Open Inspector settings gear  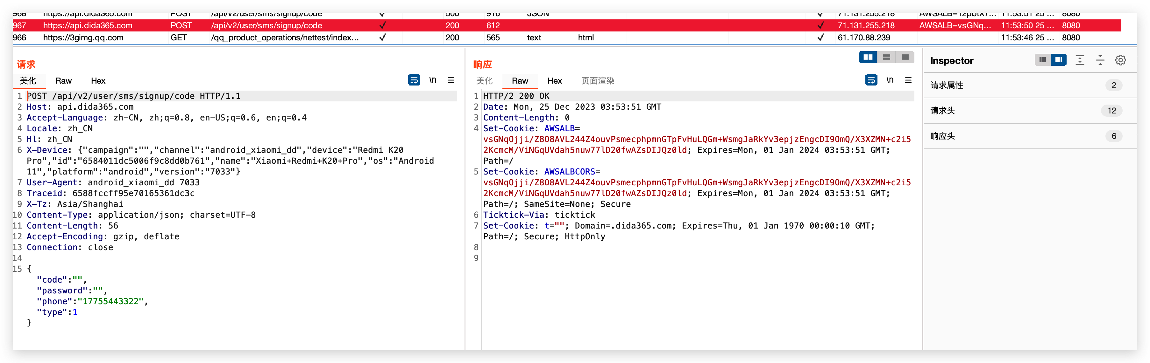pyautogui.click(x=1120, y=60)
